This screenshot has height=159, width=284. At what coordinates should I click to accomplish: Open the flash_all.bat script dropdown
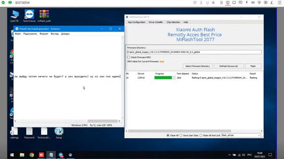[x=241, y=135]
